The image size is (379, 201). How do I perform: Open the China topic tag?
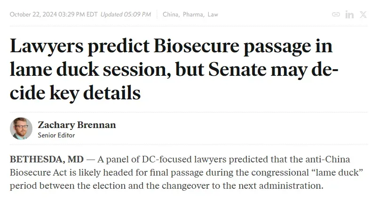pyautogui.click(x=171, y=15)
